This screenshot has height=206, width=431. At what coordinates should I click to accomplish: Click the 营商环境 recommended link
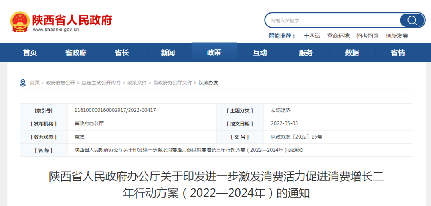(338, 36)
